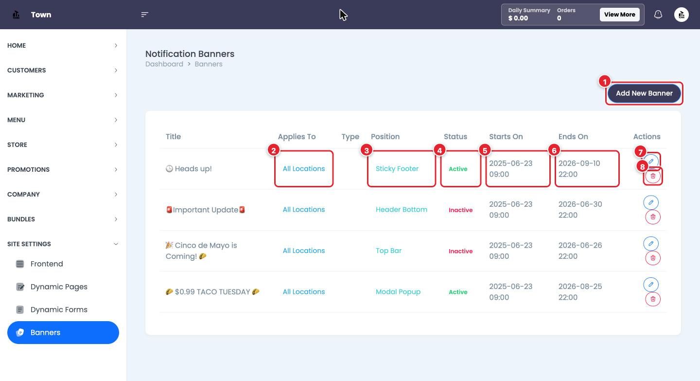This screenshot has height=381, width=700.
Task: Click the Sticky Footer position link
Action: click(397, 168)
